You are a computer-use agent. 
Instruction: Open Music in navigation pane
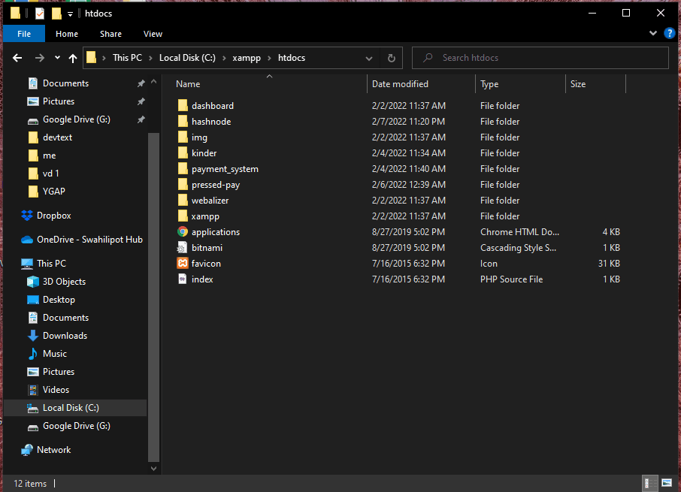55,354
